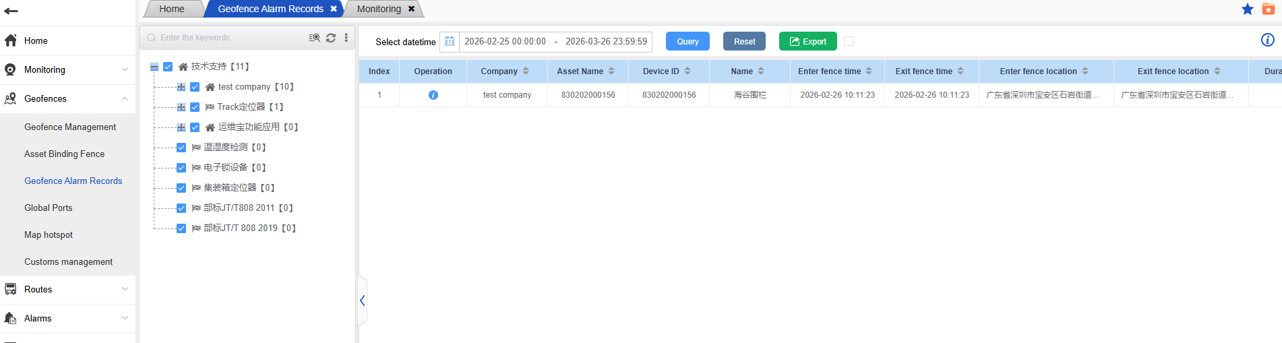Open the row 1 operation details icon

[x=433, y=95]
